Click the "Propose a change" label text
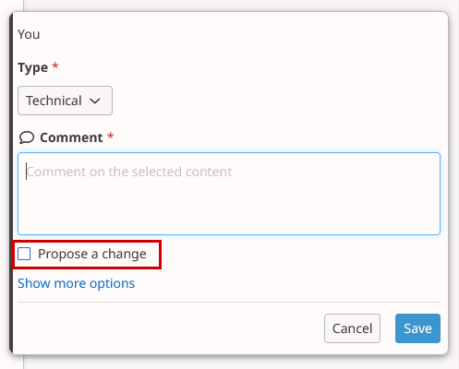Screen dimensions: 459x369 (92, 254)
